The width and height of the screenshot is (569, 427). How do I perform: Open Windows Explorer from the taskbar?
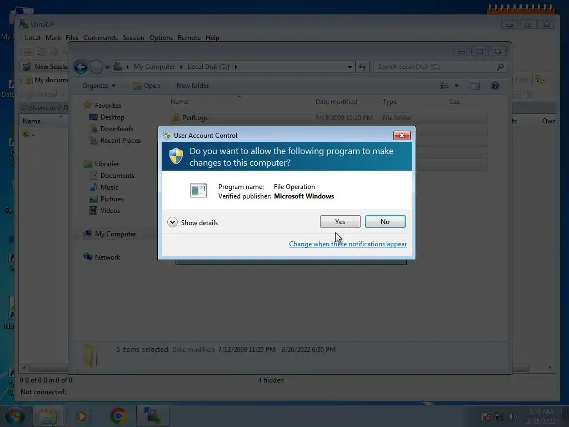48,416
